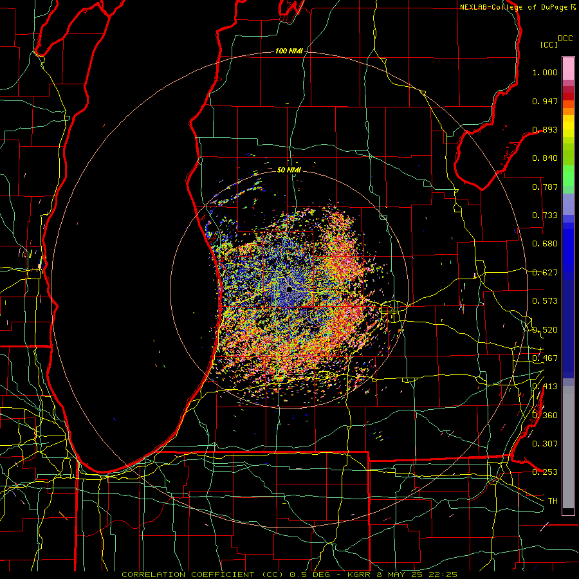Click the Correlation Coefficient caption at bottom
Viewport: 579px width, 579px height.
(289, 574)
